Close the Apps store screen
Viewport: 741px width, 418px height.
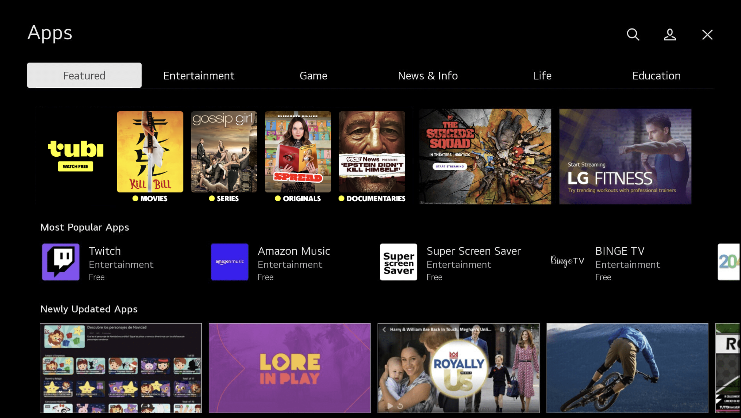tap(707, 34)
